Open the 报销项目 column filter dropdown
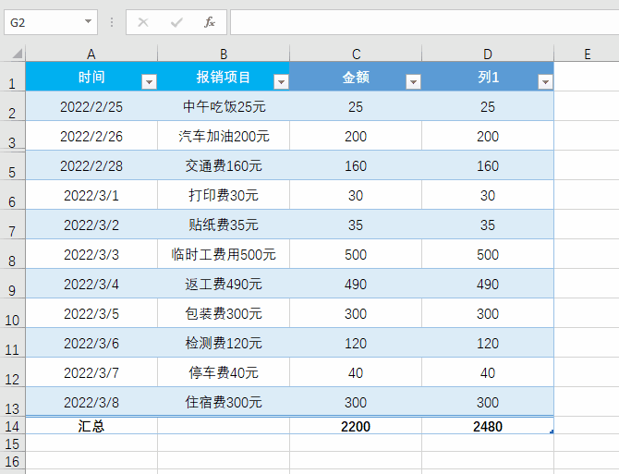The height and width of the screenshot is (474, 619). click(x=281, y=81)
